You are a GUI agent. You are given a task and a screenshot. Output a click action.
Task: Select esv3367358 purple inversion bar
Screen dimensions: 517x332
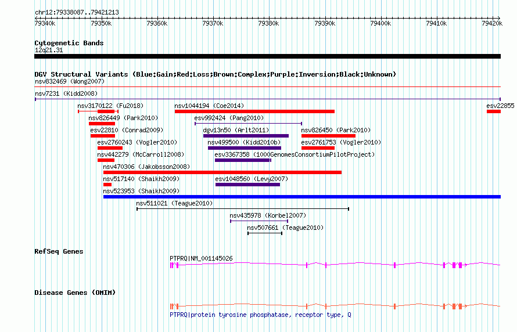[243, 160]
